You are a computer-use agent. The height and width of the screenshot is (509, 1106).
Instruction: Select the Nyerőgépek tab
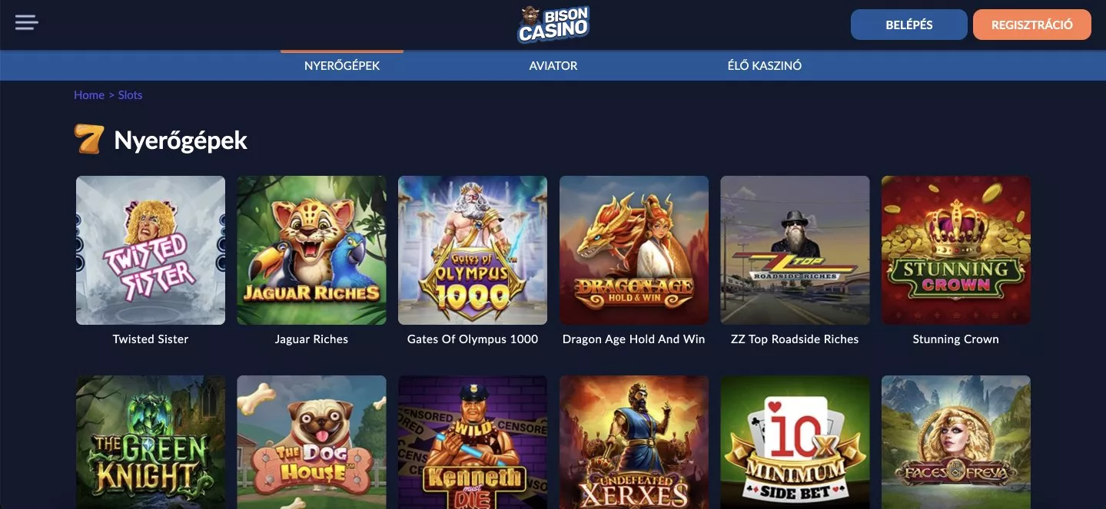click(x=342, y=66)
